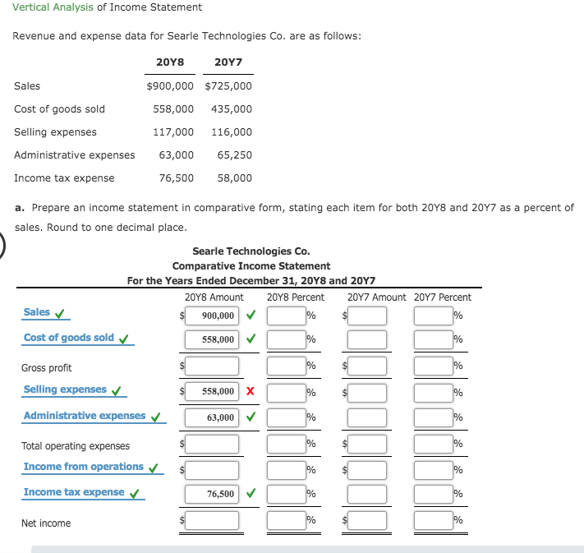Click the Sales 20Y7 amount field
This screenshot has height=553, width=584.
tap(367, 316)
